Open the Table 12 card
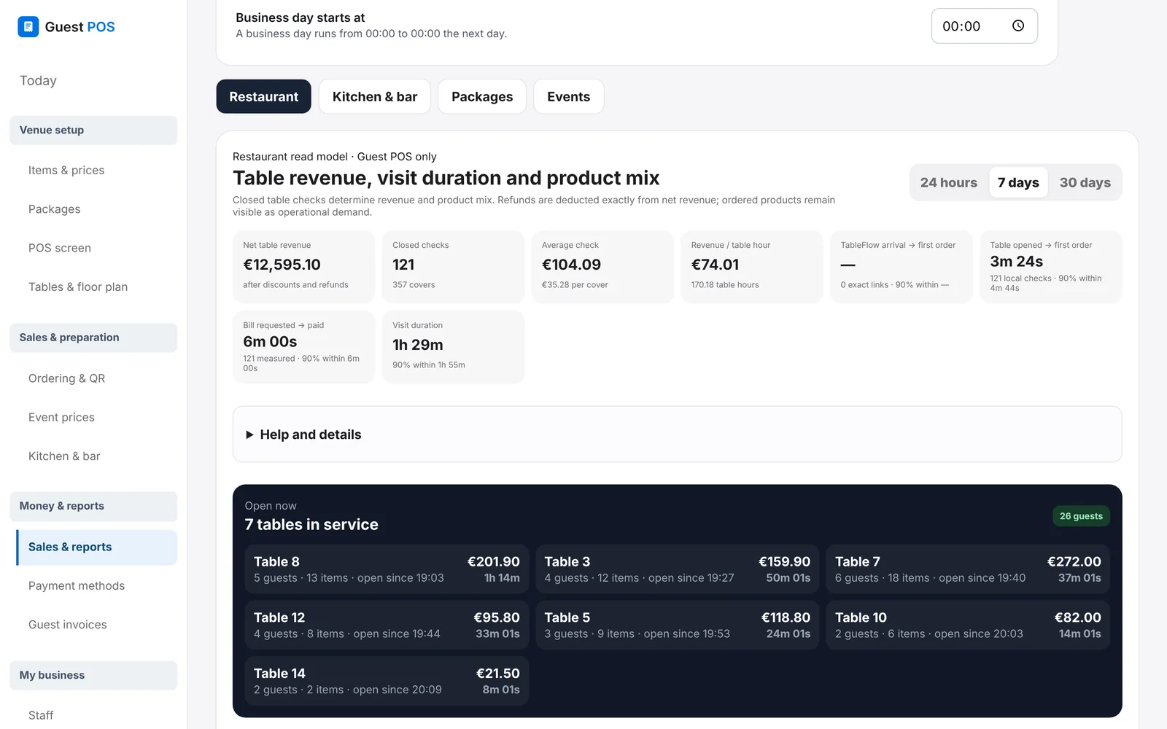1167x729 pixels. [387, 625]
